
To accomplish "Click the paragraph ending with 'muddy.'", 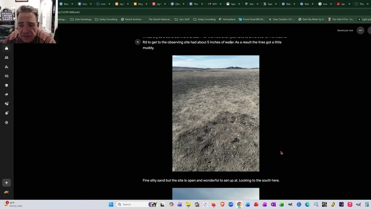I will pyautogui.click(x=214, y=42).
